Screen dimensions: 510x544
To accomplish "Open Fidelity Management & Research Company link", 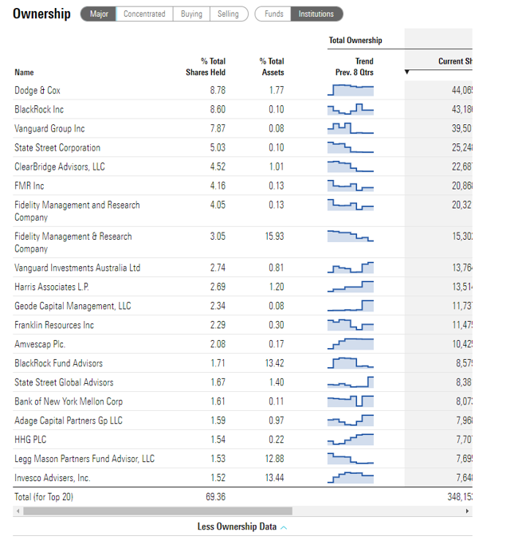I will [73, 242].
